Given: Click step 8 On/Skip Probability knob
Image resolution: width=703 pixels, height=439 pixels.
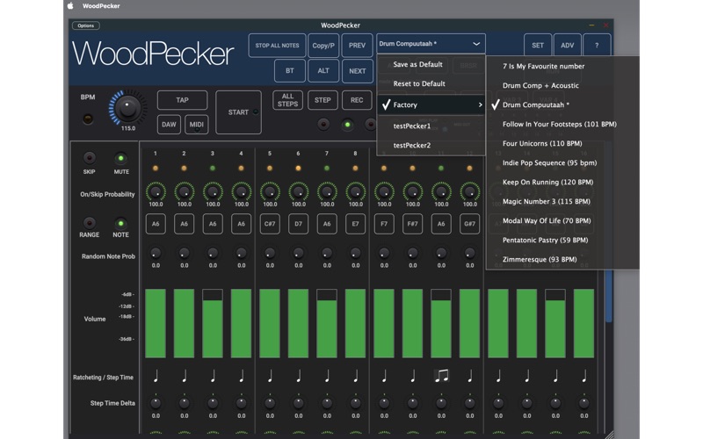Looking at the screenshot, I should [x=356, y=191].
